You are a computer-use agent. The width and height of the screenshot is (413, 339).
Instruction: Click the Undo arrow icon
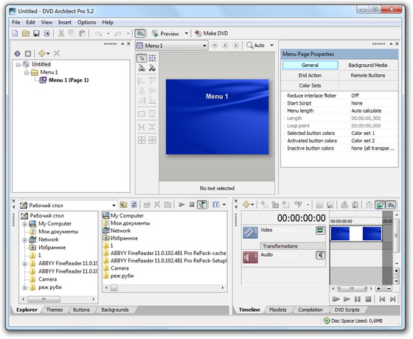[99, 33]
